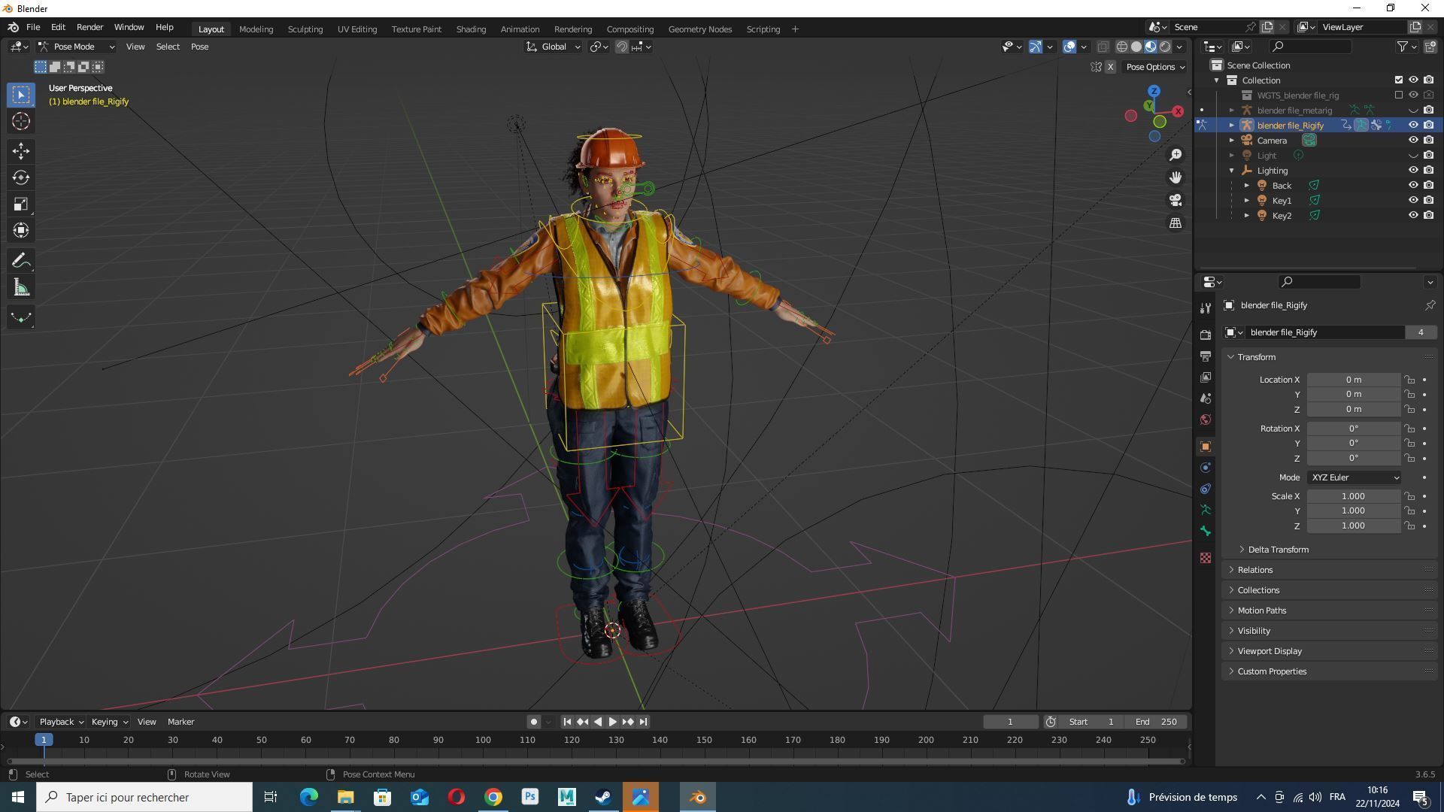
Task: Click the Zoom viewport gizmo icon
Action: (x=1175, y=155)
